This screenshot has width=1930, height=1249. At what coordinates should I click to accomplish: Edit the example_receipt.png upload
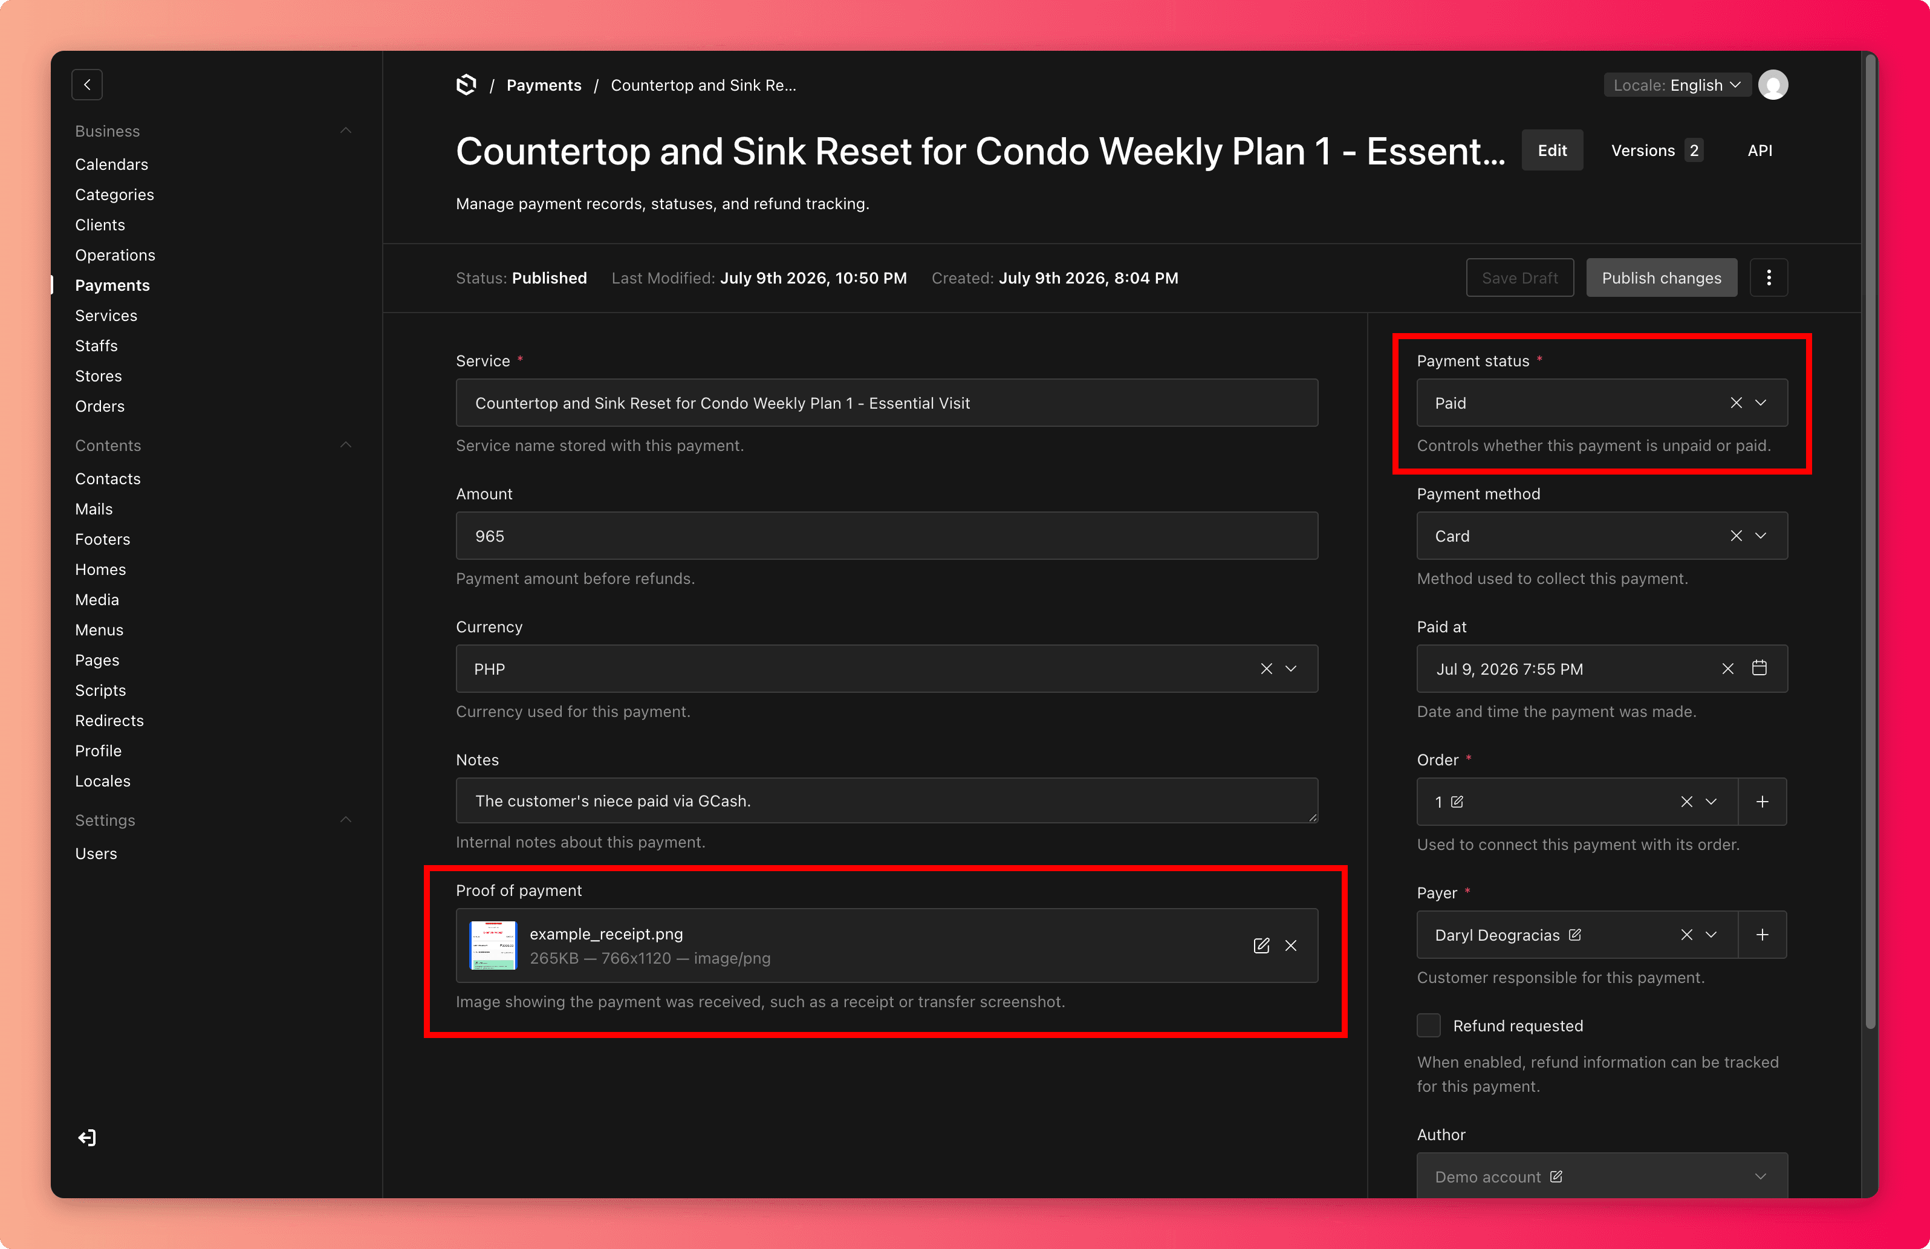1261,945
